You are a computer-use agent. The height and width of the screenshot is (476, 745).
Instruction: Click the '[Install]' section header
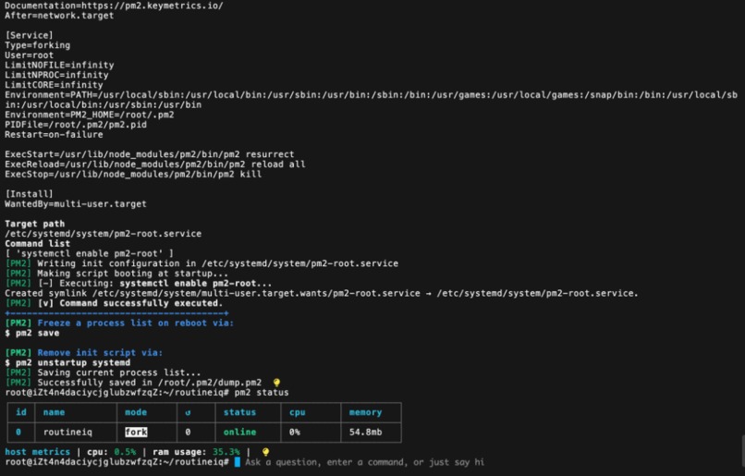point(29,194)
